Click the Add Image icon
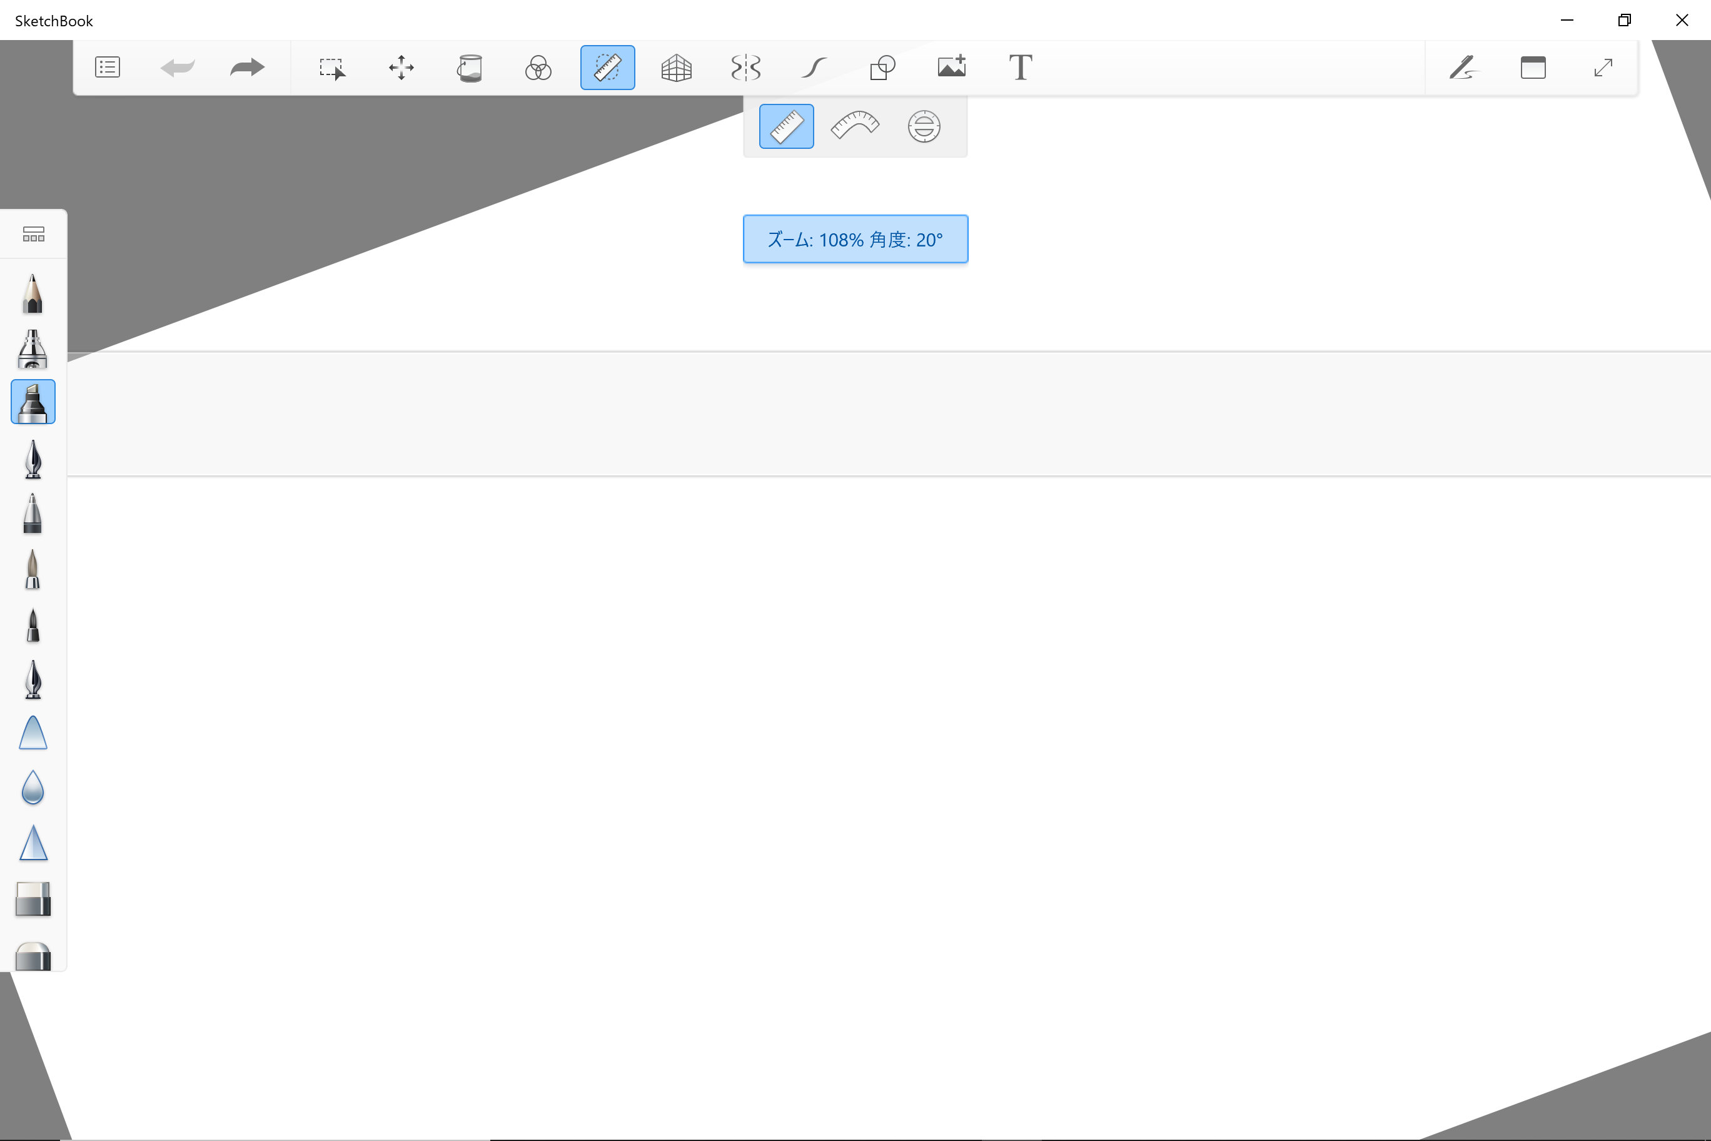Viewport: 1711px width, 1141px height. [952, 66]
